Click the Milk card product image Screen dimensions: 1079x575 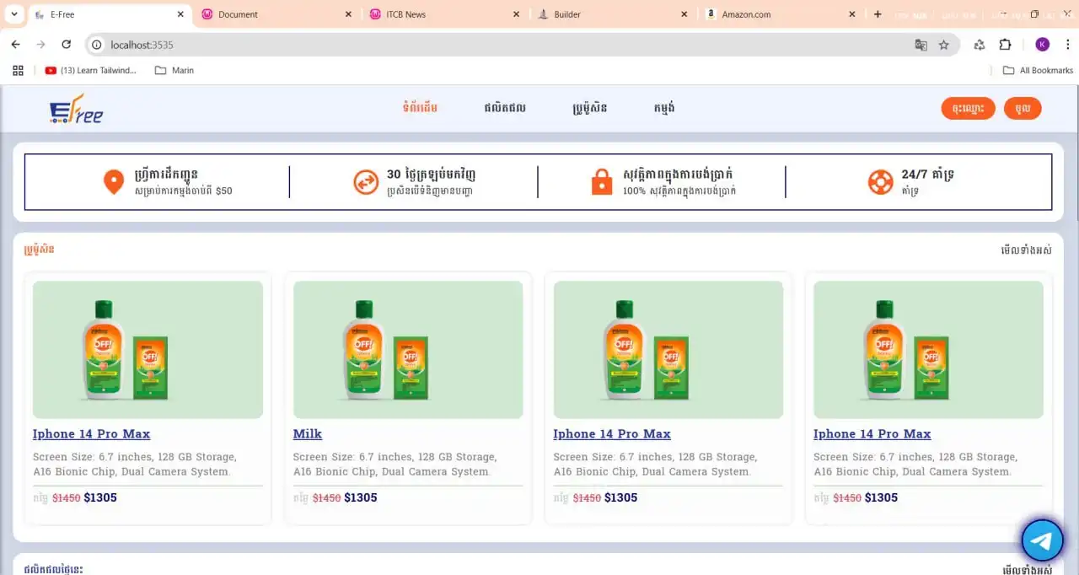[x=408, y=350]
